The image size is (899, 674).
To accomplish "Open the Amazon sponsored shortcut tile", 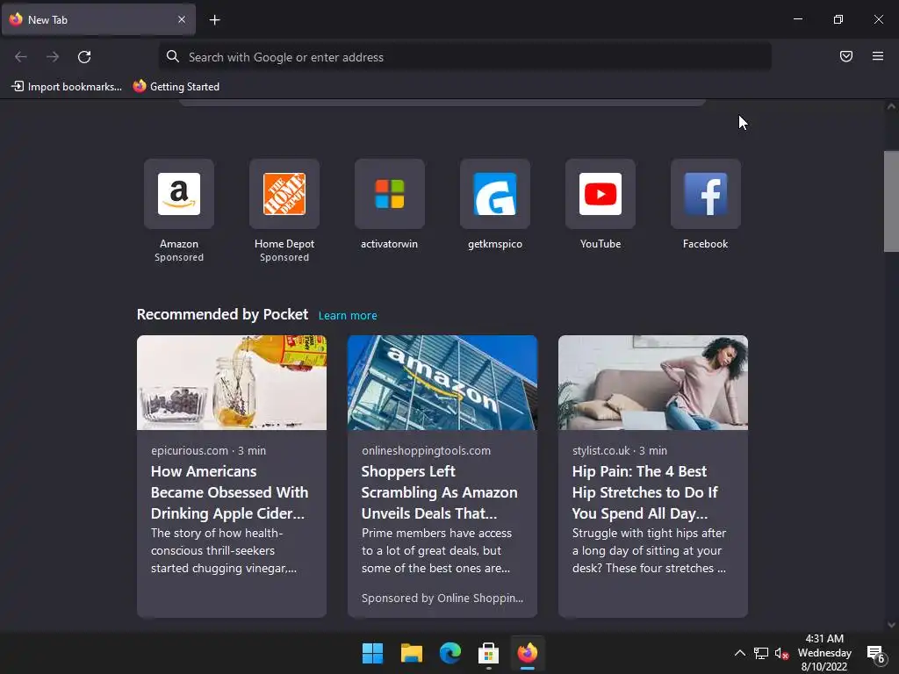I will (179, 194).
